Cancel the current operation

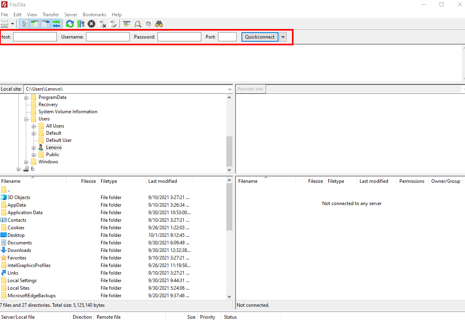click(91, 24)
